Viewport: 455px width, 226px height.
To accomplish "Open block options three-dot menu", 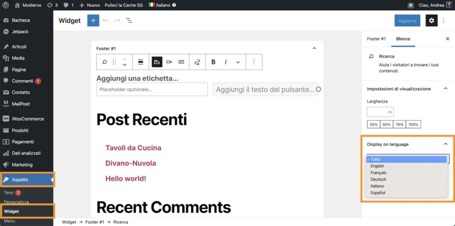I will pyautogui.click(x=254, y=62).
